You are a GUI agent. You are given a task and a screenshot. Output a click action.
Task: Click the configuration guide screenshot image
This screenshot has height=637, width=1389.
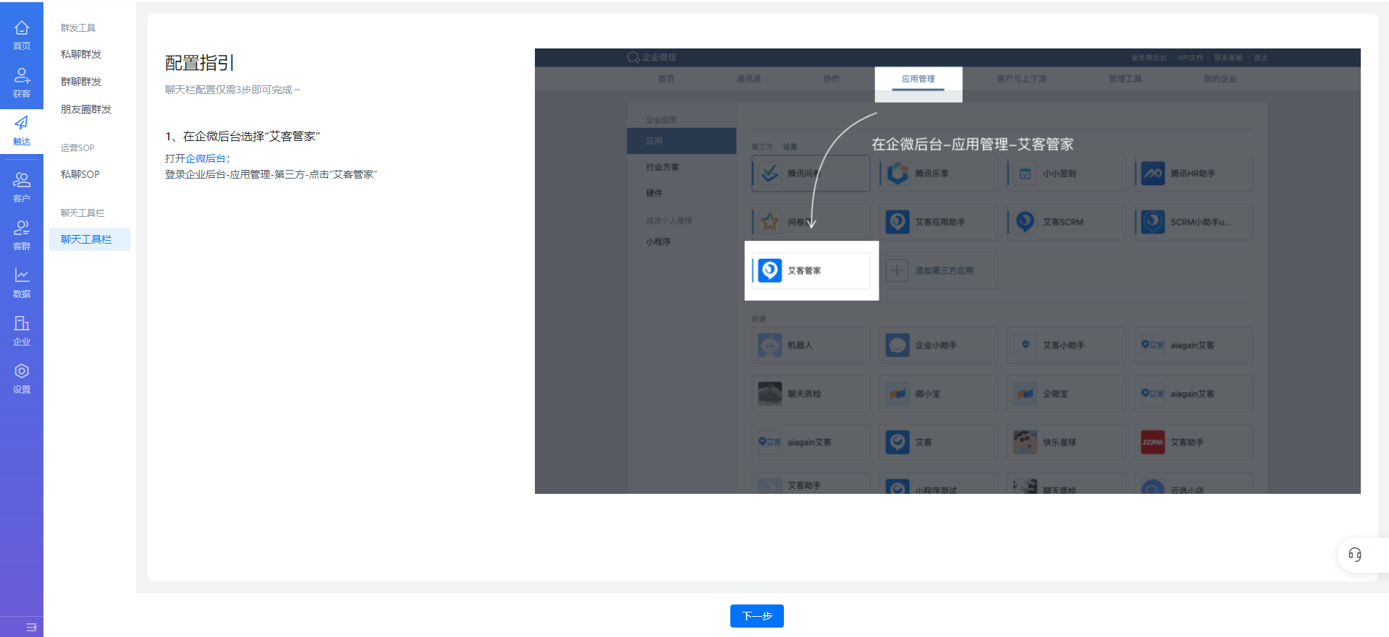coord(947,271)
